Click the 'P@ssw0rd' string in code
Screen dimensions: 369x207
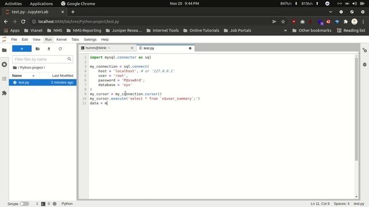pos(132,80)
